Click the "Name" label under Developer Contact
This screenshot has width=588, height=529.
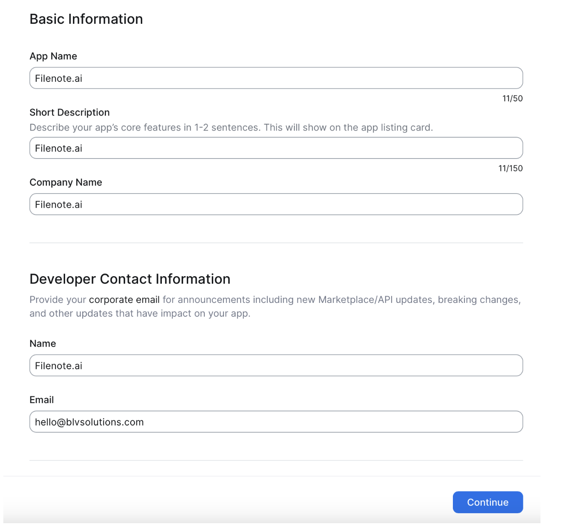[x=43, y=344]
